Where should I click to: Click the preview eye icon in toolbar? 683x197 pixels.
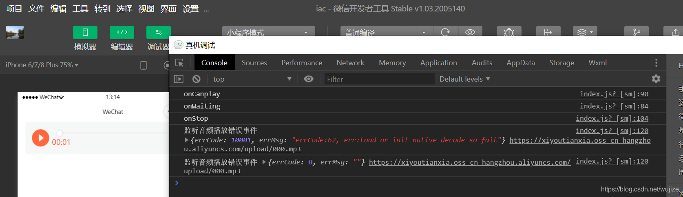point(470,32)
